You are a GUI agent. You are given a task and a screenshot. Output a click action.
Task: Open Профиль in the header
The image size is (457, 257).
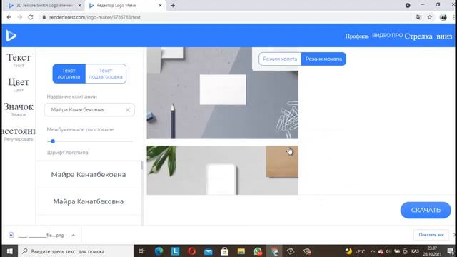coord(357,36)
